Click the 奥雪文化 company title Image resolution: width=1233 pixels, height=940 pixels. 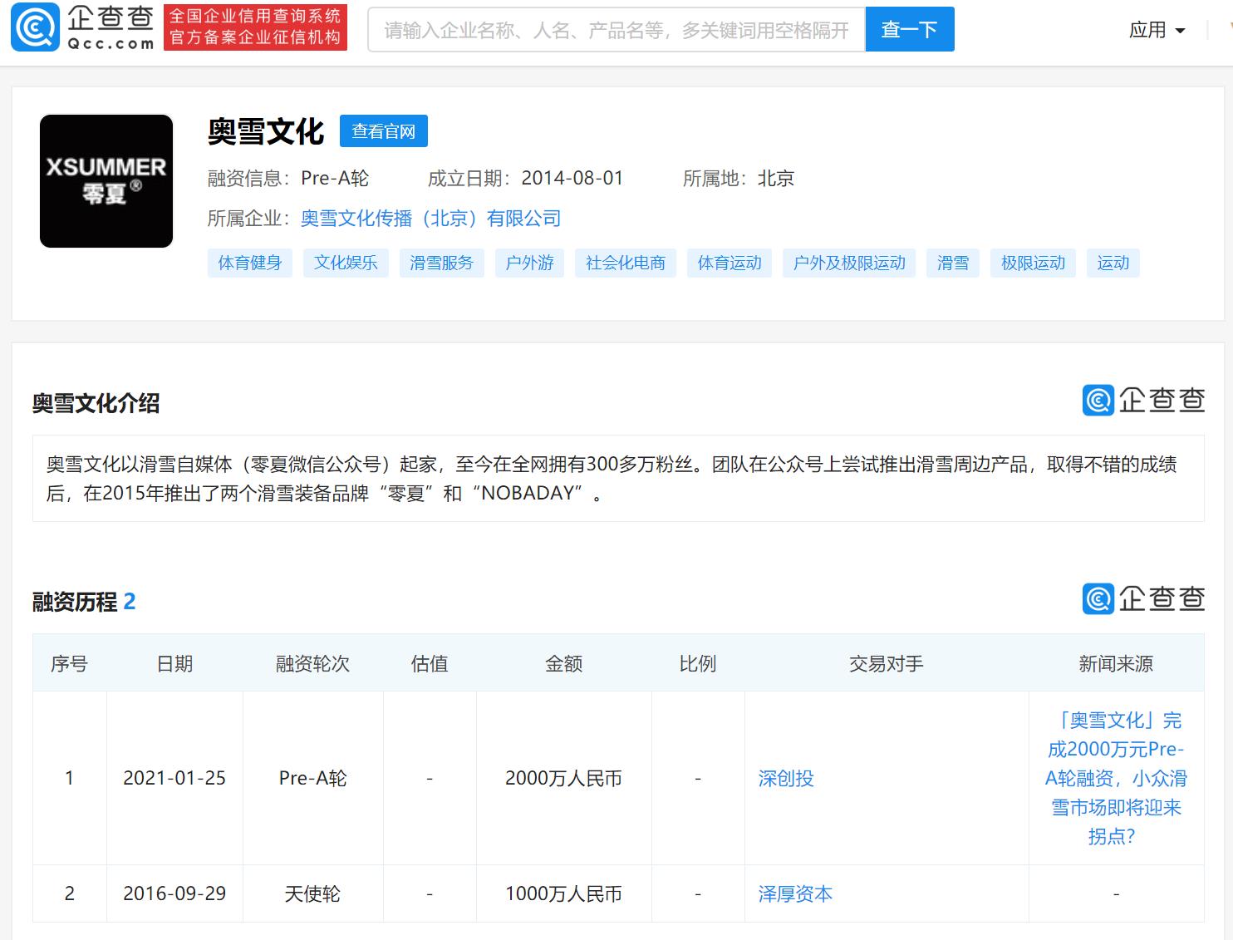tap(266, 131)
